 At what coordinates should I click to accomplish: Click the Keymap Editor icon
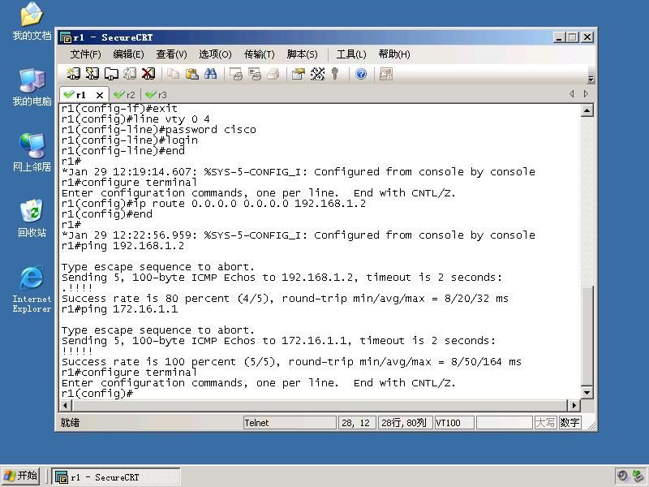[317, 74]
